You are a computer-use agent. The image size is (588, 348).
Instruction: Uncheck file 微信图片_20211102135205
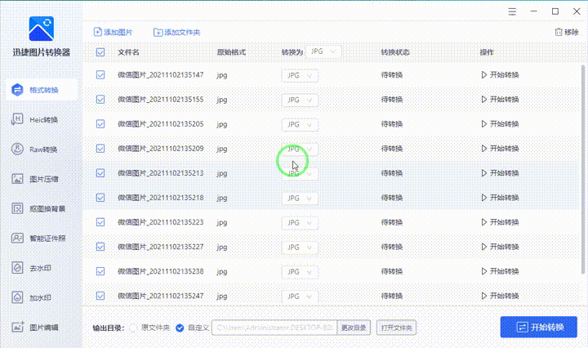100,123
